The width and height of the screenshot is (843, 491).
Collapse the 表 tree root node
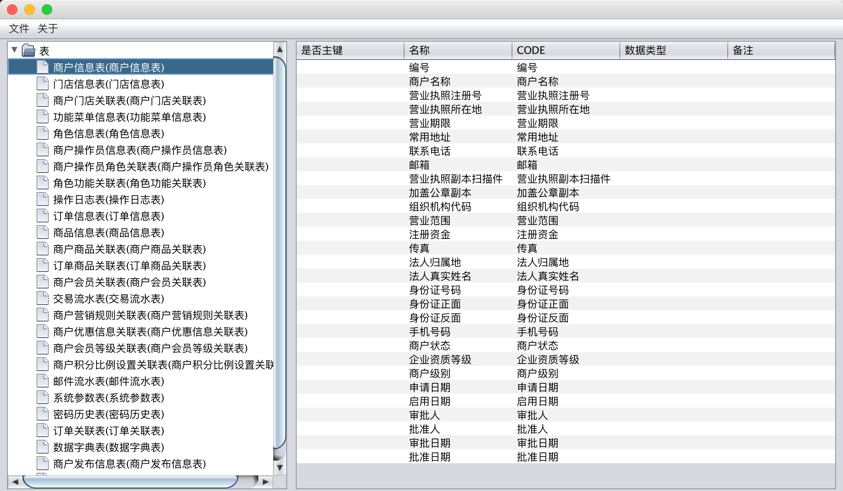pyautogui.click(x=14, y=50)
